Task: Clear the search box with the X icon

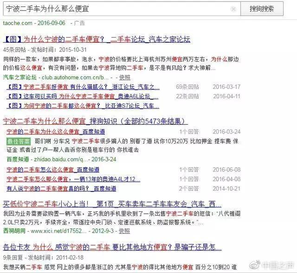Action: (233, 9)
